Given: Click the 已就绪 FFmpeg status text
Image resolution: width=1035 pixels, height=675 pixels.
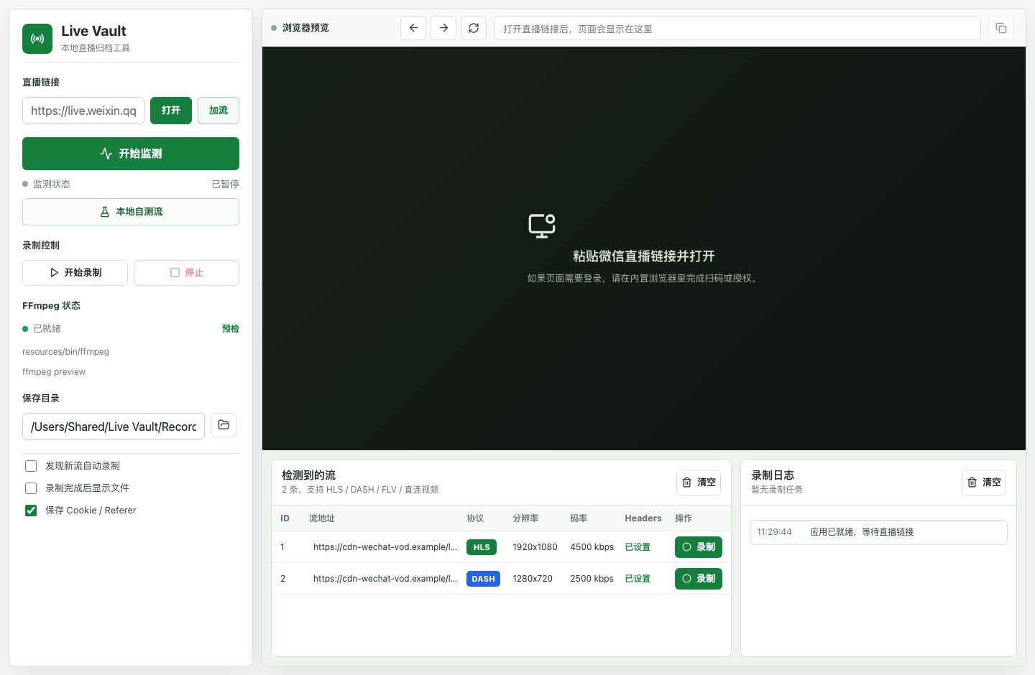Looking at the screenshot, I should (x=47, y=329).
